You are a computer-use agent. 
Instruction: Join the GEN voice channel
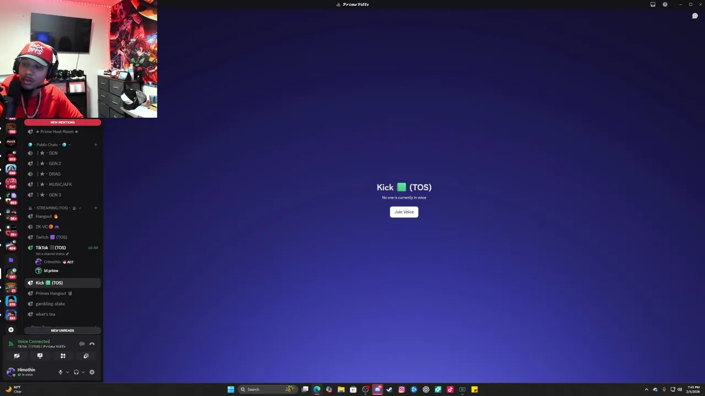click(x=62, y=153)
